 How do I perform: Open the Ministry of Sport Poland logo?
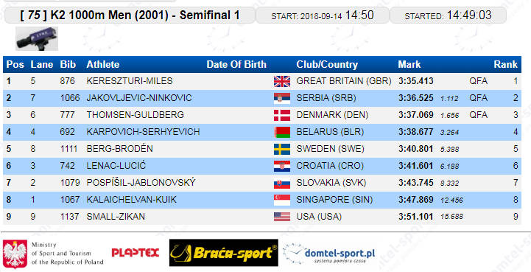[53, 254]
